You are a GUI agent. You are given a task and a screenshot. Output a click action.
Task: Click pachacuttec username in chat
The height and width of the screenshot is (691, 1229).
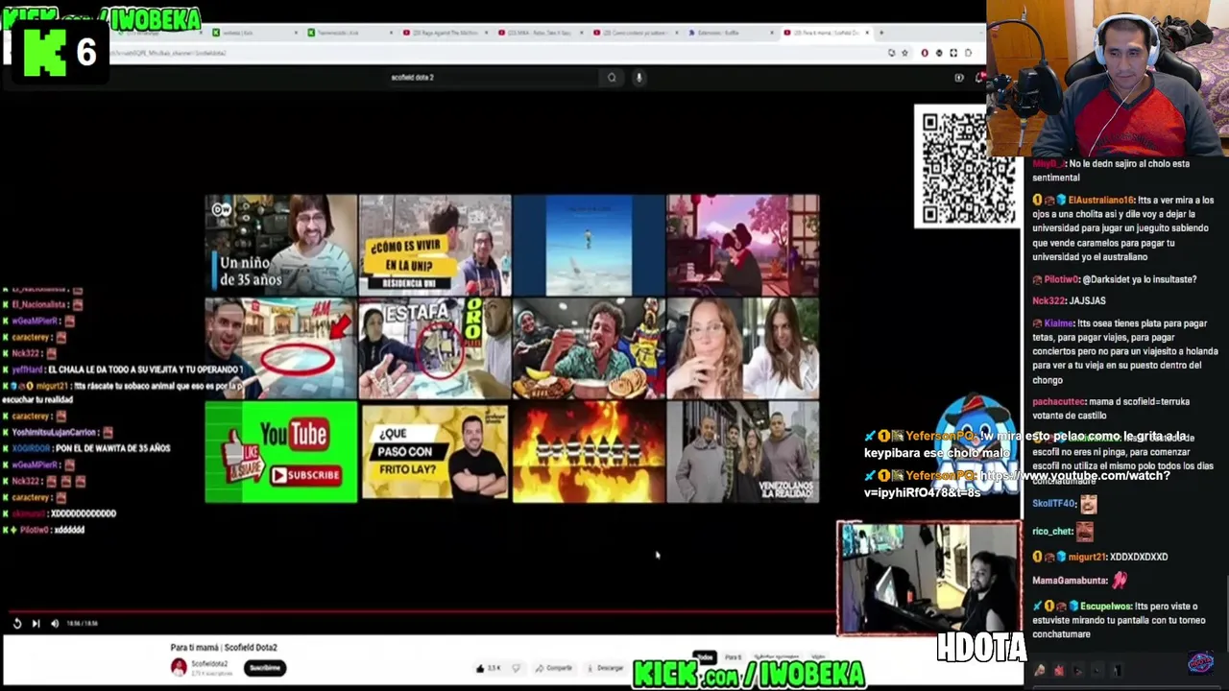(1059, 402)
